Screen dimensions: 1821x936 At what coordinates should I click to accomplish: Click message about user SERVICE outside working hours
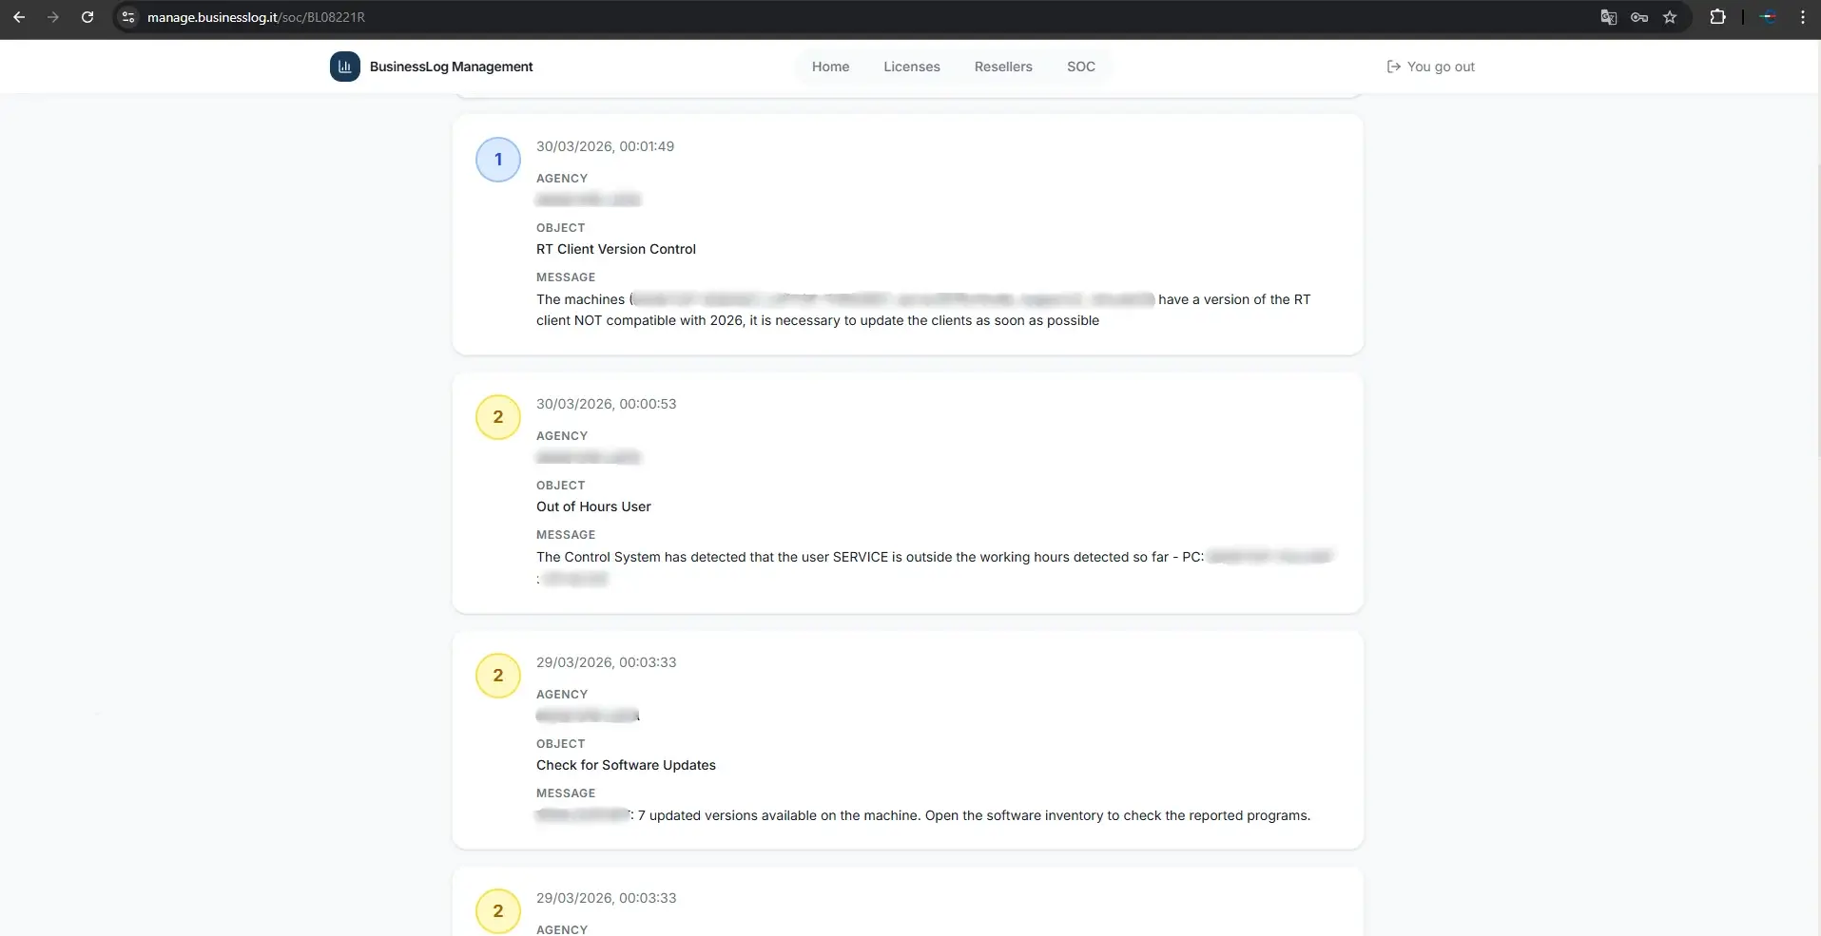tap(936, 567)
